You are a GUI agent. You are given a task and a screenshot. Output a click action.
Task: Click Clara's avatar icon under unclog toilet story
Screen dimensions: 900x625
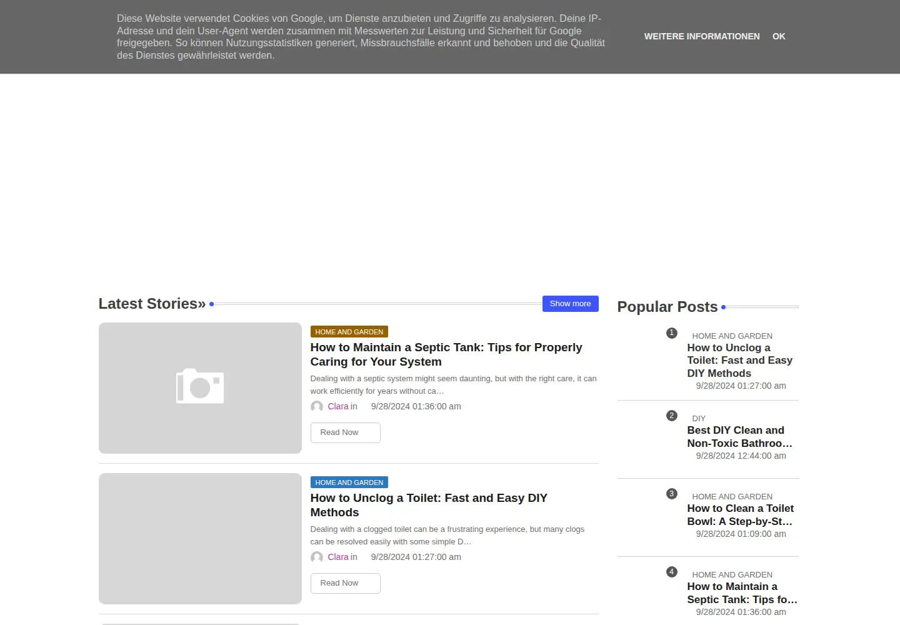click(317, 557)
